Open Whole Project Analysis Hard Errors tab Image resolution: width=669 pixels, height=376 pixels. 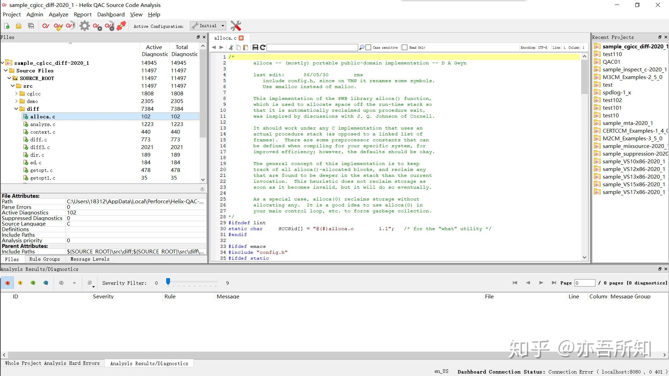coord(52,363)
